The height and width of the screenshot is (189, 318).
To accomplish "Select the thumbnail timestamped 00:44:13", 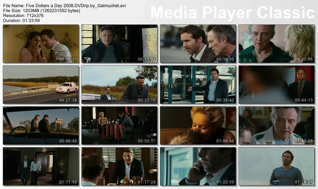I will point(277,85).
